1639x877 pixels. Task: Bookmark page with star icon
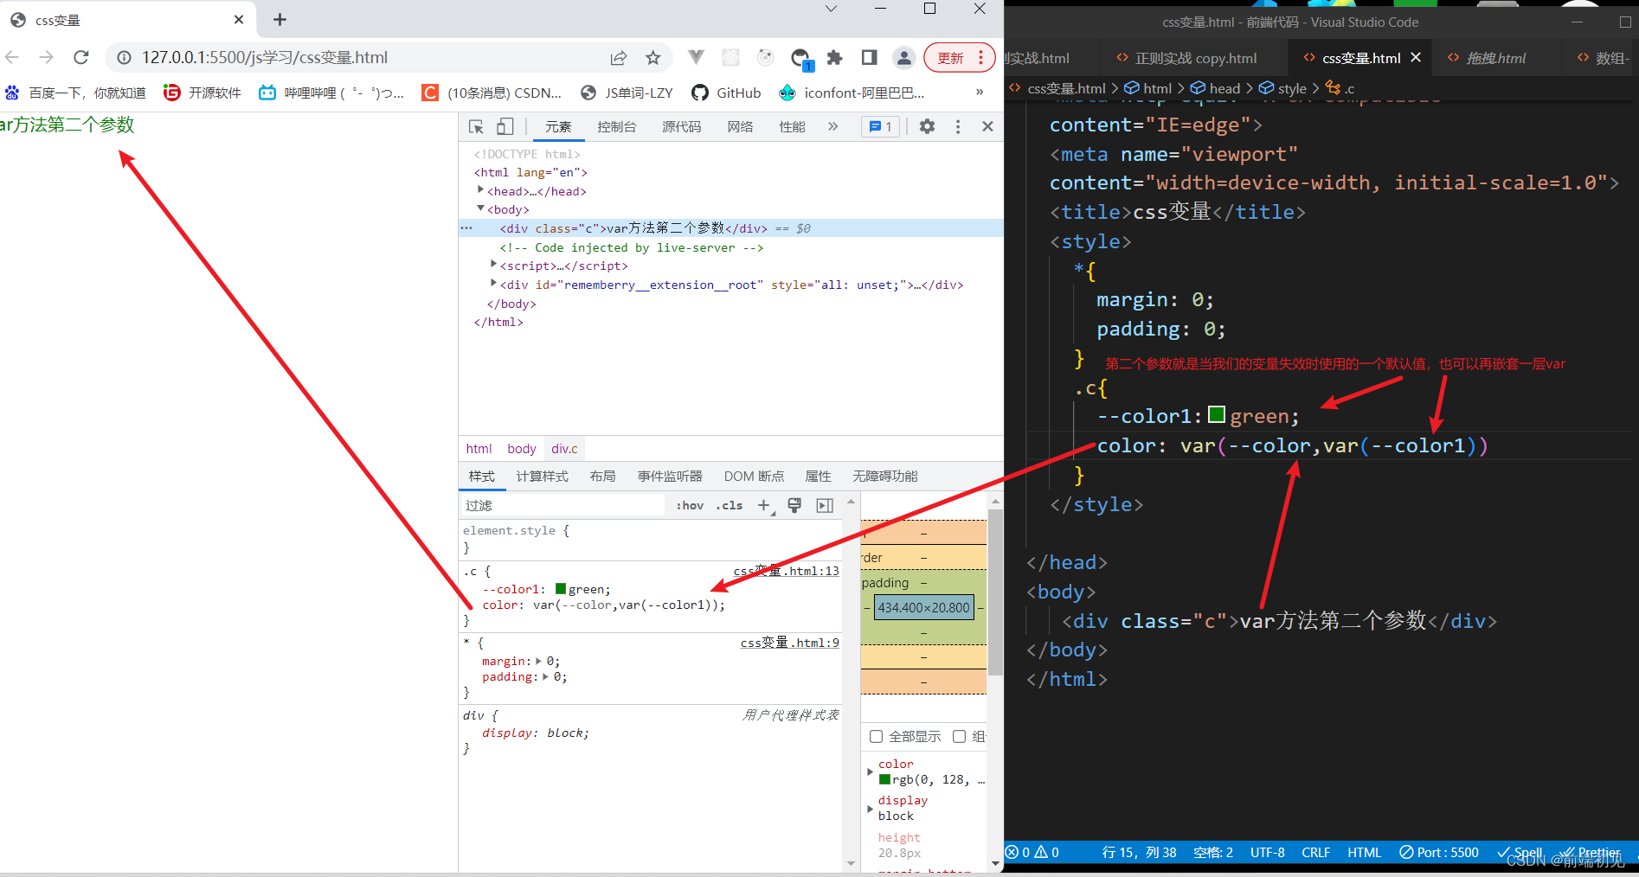click(653, 58)
